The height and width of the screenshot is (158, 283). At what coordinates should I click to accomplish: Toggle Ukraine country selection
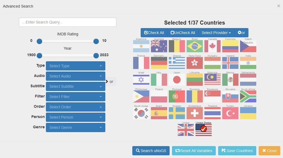point(248,113)
